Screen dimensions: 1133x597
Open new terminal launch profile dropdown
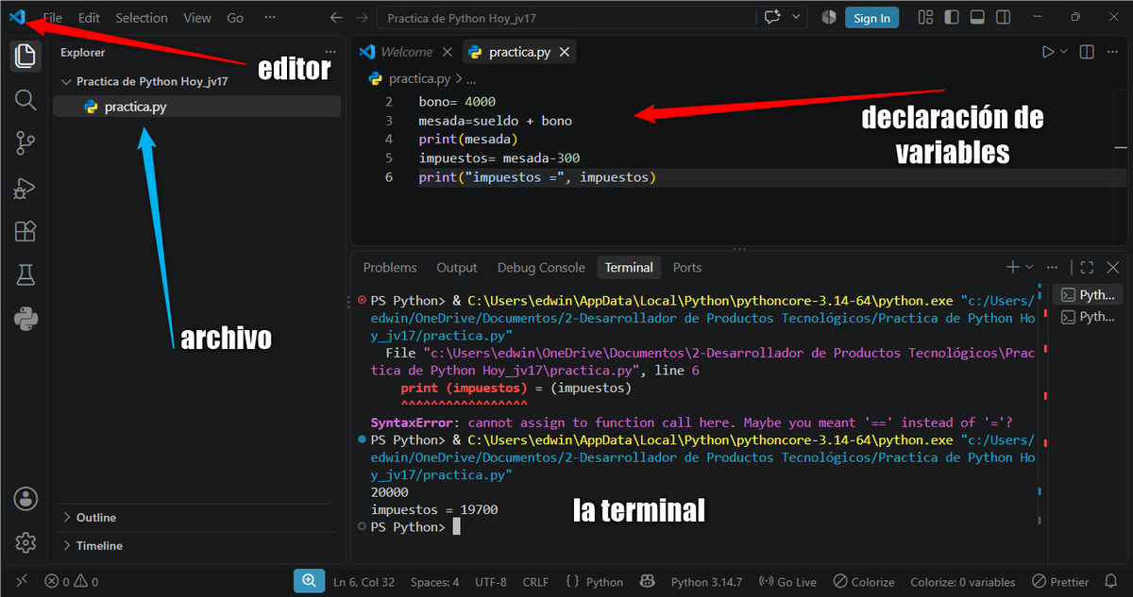click(x=1029, y=267)
